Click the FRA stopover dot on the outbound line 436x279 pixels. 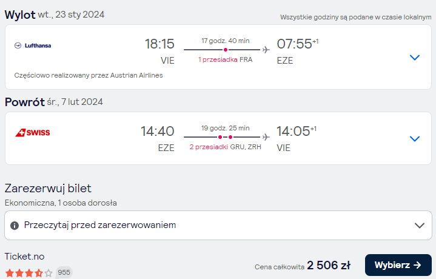[x=226, y=50]
